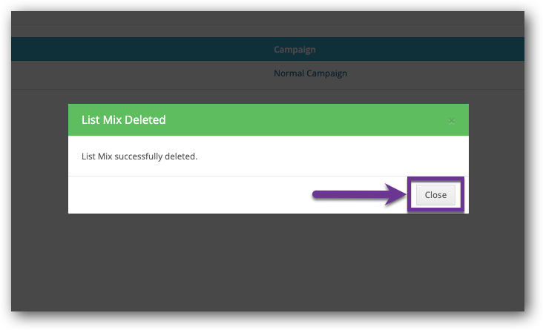Dismiss the dialog with the X icon

coord(451,121)
